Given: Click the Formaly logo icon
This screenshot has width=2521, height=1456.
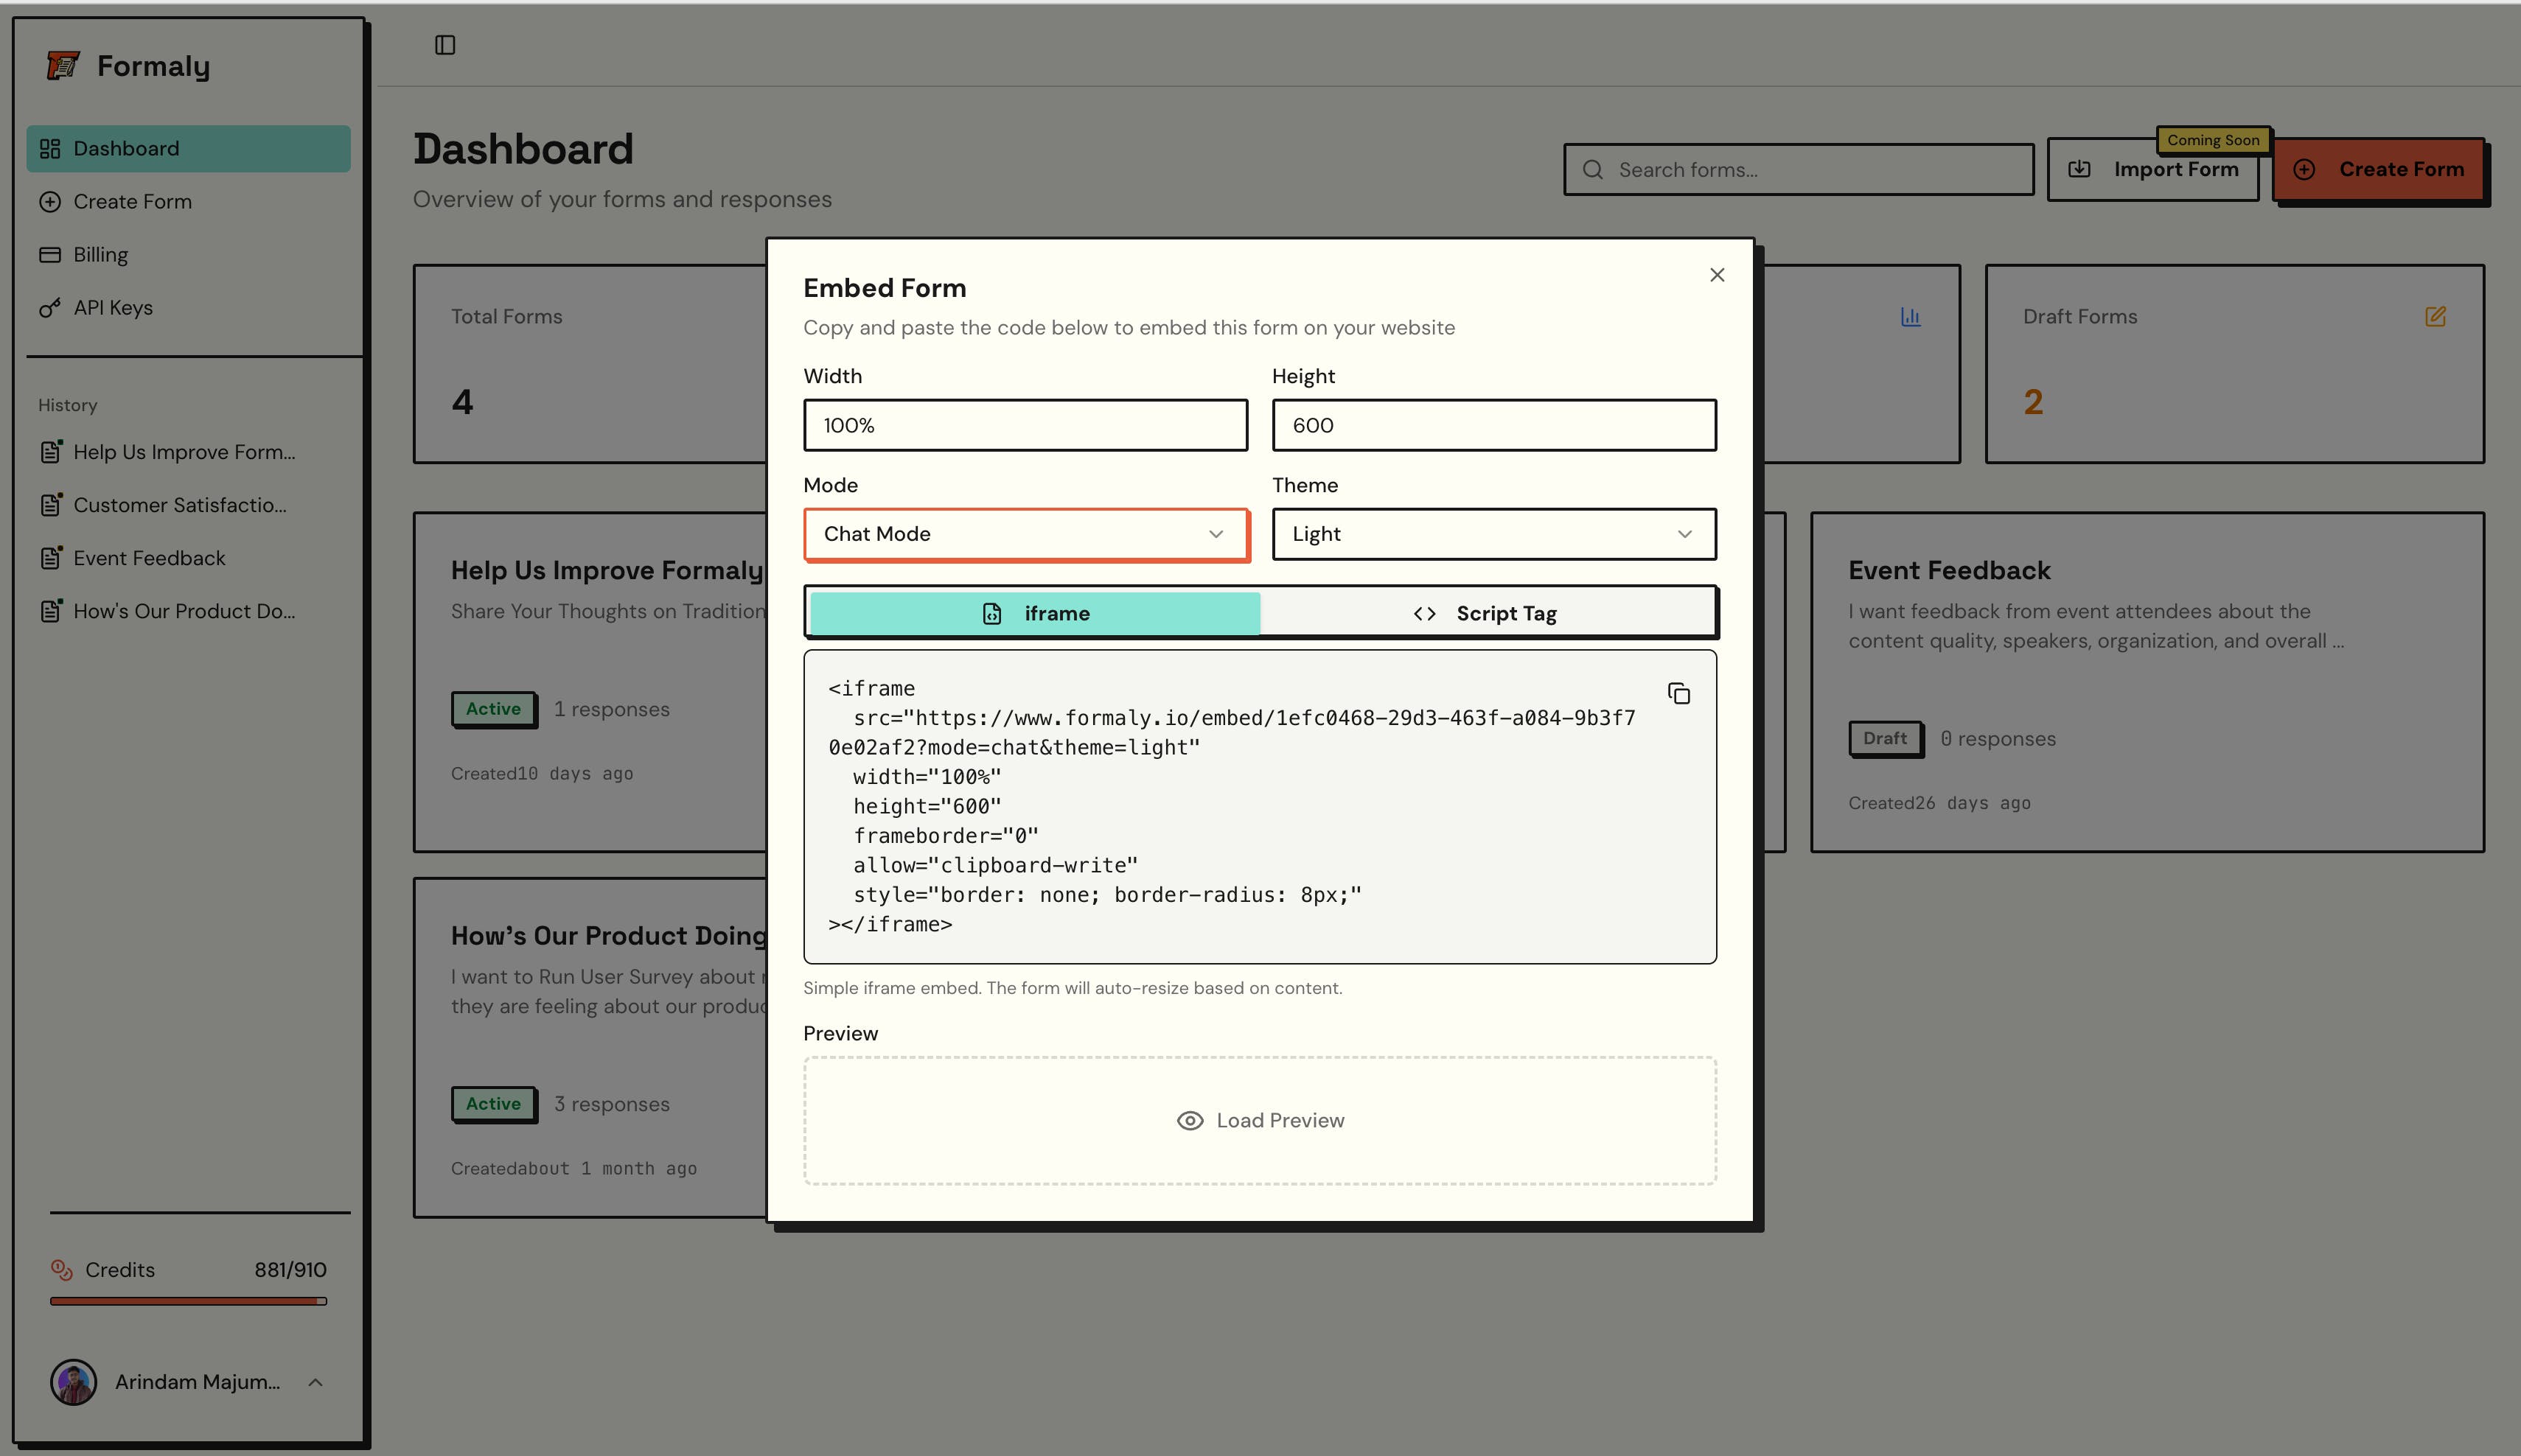Looking at the screenshot, I should click(63, 66).
